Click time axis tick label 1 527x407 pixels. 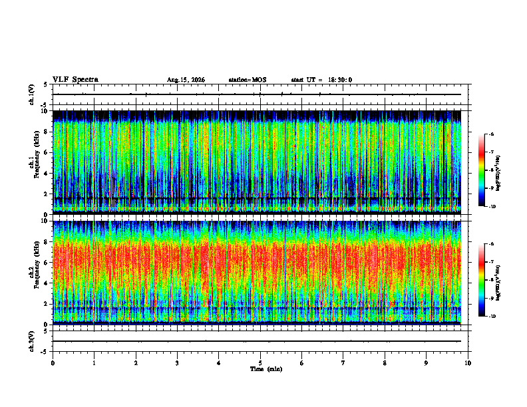click(94, 363)
